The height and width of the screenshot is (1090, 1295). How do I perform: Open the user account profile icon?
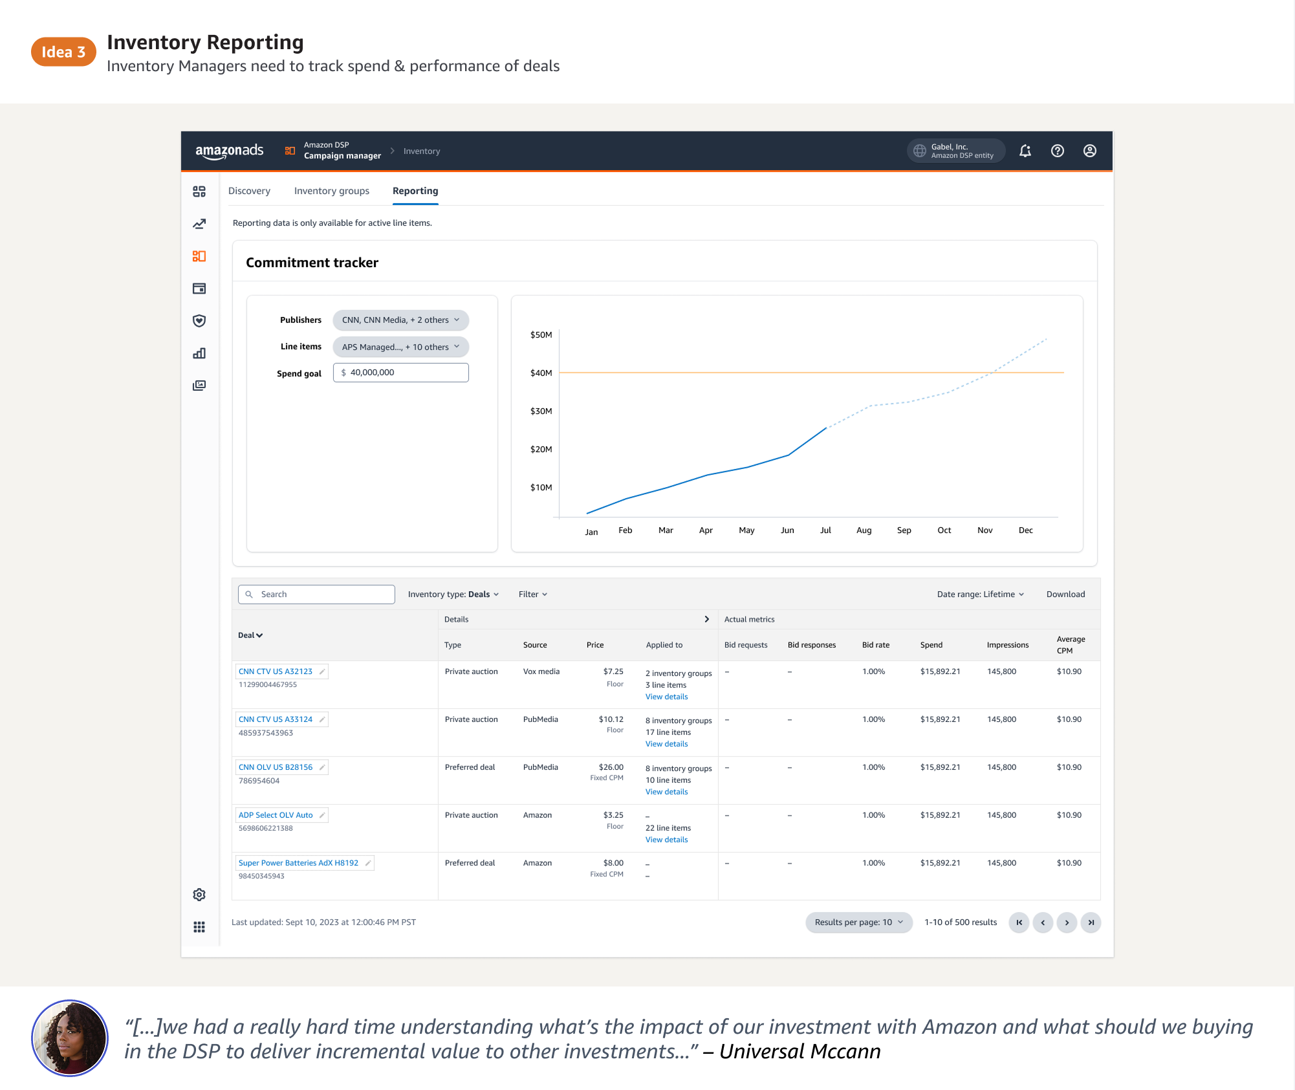(1090, 151)
